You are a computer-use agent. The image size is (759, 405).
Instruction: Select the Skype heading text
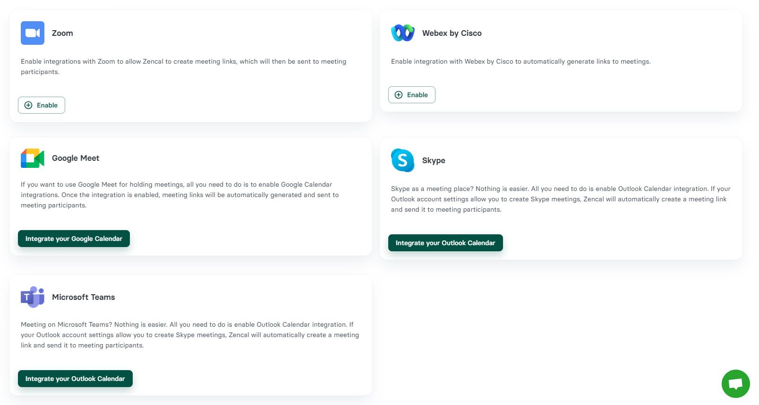coord(434,161)
